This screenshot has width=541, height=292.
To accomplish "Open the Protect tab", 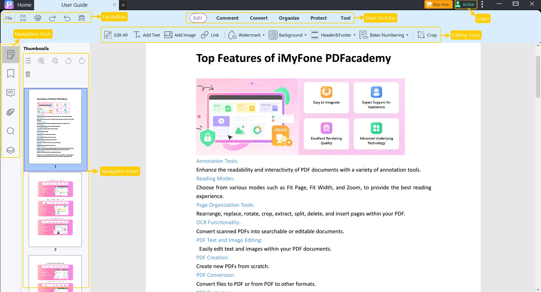I will coord(318,18).
